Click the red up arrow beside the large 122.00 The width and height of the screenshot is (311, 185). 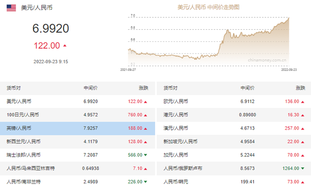(65, 46)
